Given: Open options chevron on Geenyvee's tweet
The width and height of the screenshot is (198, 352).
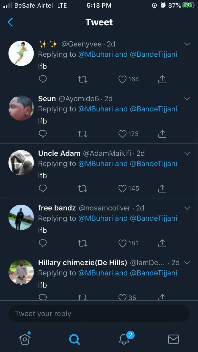Looking at the screenshot, I should (x=187, y=44).
